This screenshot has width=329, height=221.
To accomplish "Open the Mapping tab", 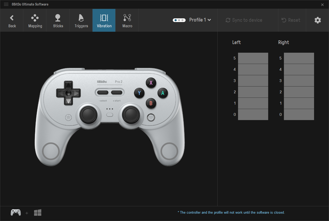I will click(x=35, y=20).
